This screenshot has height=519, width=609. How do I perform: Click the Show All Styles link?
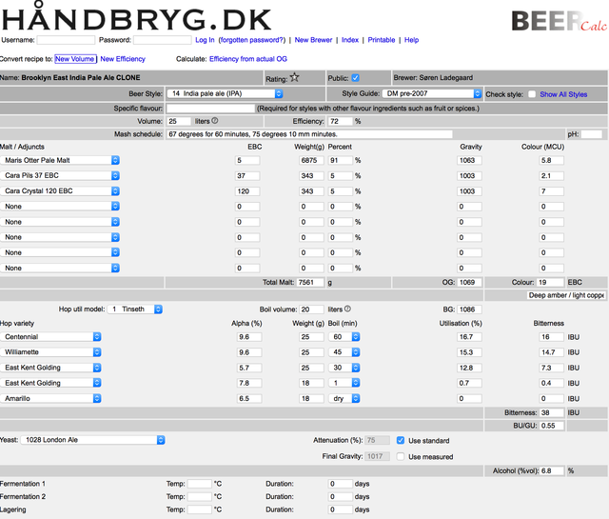click(x=563, y=94)
